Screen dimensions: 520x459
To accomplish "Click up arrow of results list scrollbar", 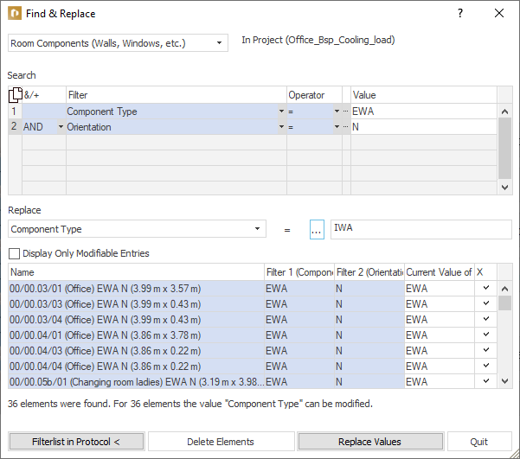I will tap(504, 289).
